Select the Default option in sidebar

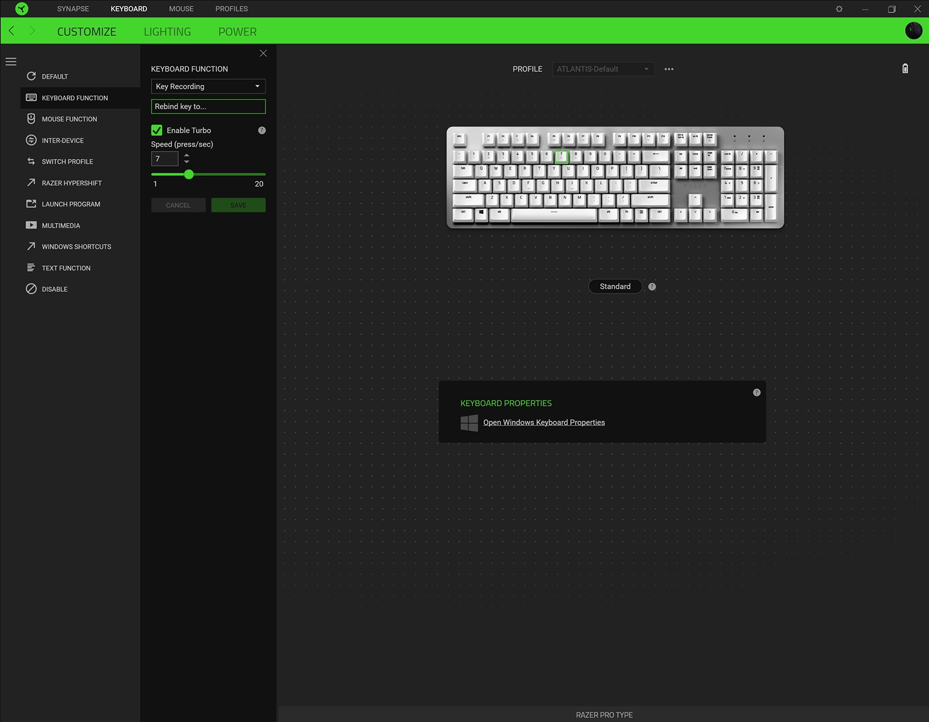tap(80, 77)
